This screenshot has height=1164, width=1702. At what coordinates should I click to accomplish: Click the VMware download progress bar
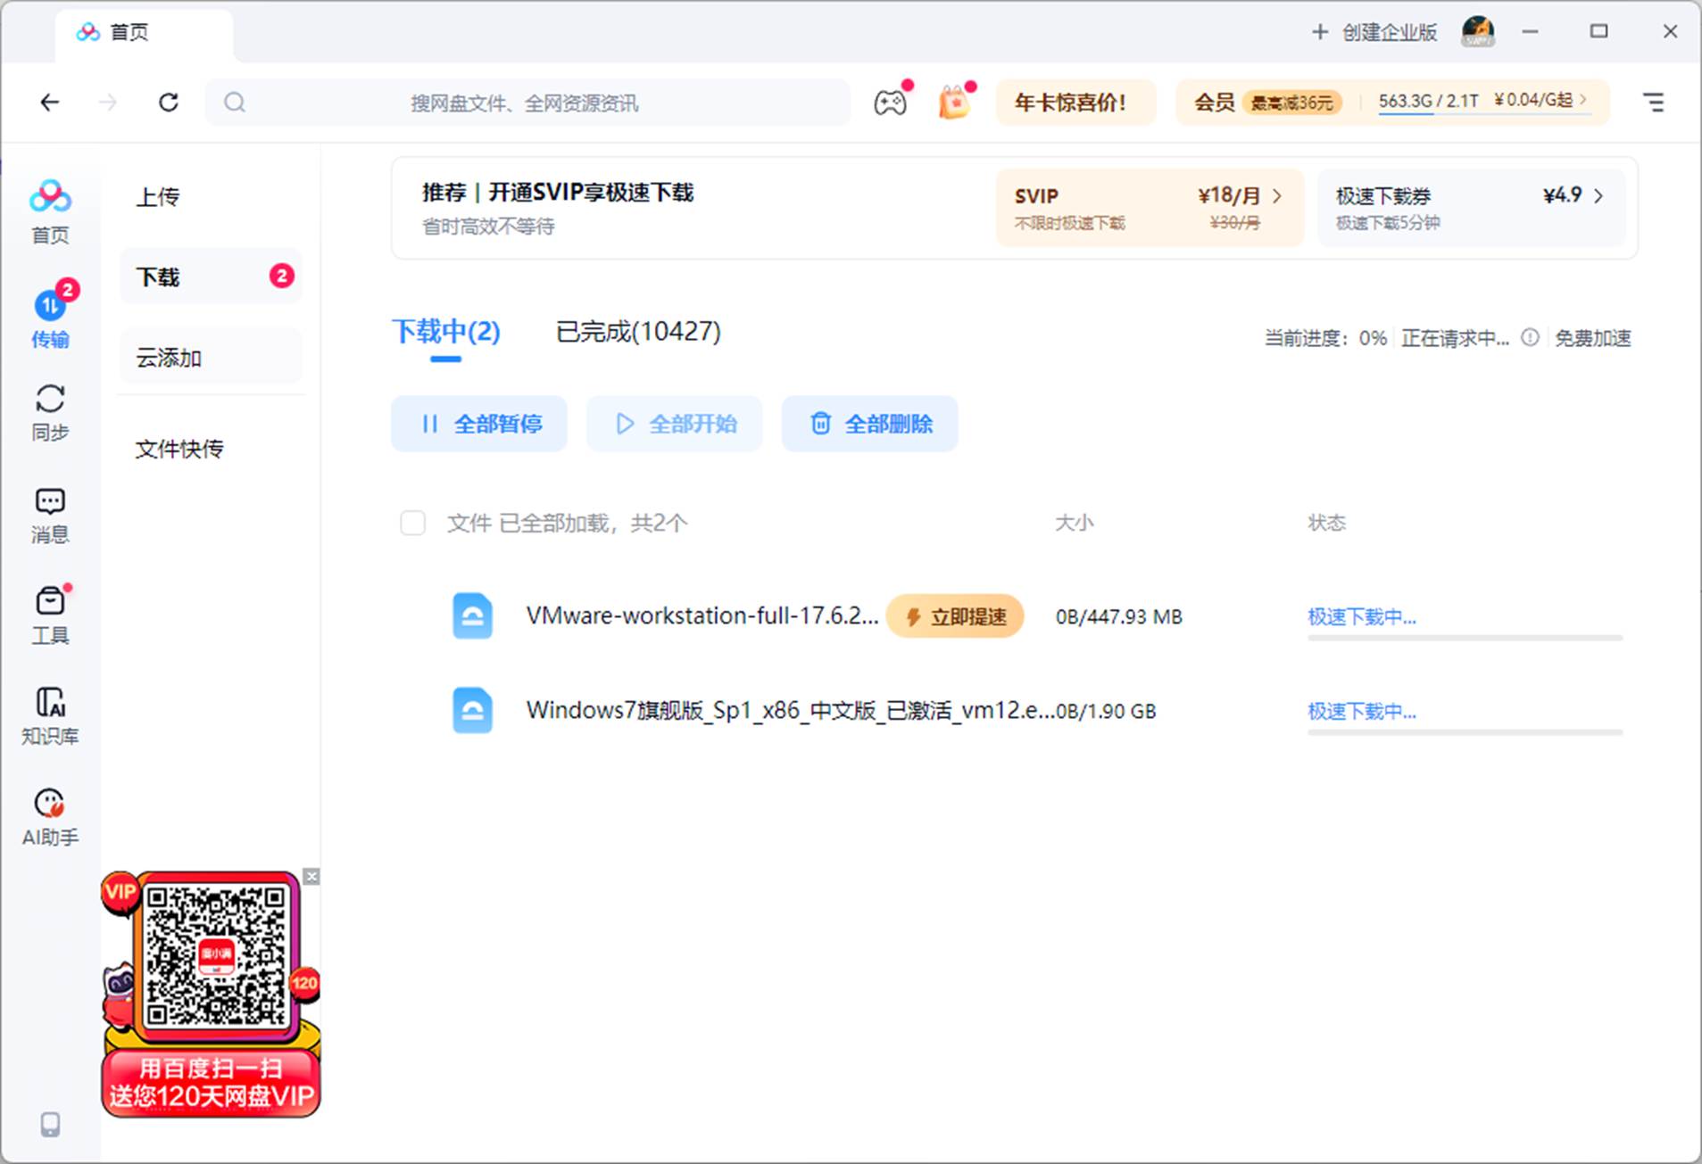coord(1464,637)
